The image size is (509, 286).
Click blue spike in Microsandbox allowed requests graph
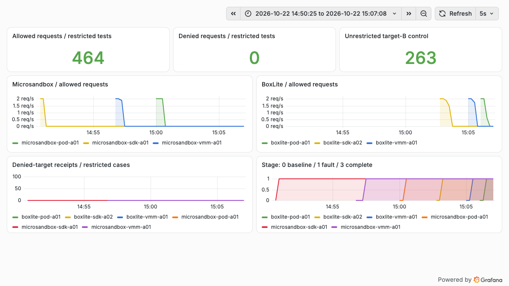pyautogui.click(x=120, y=112)
